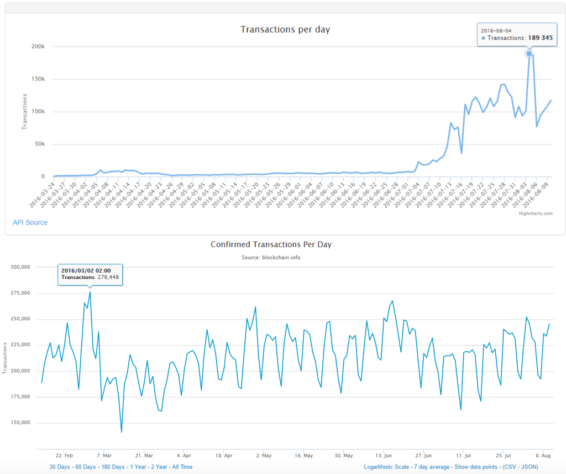Screen dimensions: 566x474
Task: Click the Highcharts.com credit link
Action: pyautogui.click(x=536, y=213)
